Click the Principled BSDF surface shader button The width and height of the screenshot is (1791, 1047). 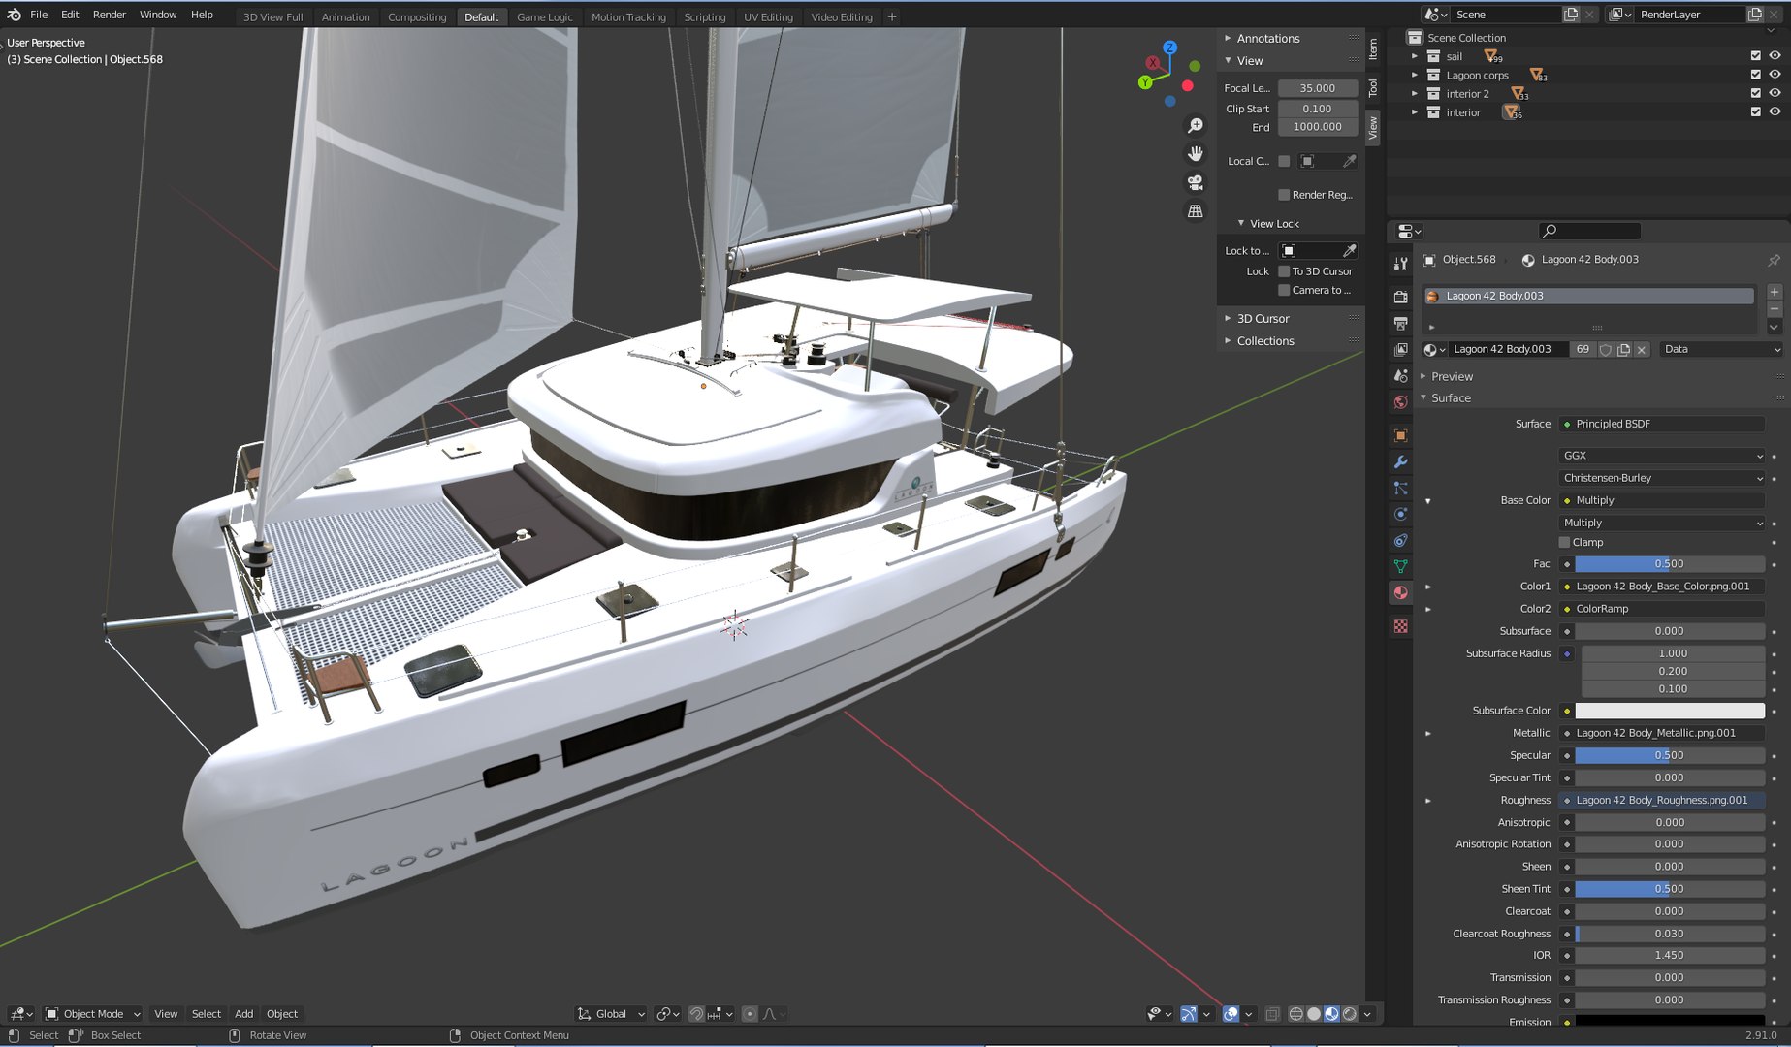(x=1662, y=424)
